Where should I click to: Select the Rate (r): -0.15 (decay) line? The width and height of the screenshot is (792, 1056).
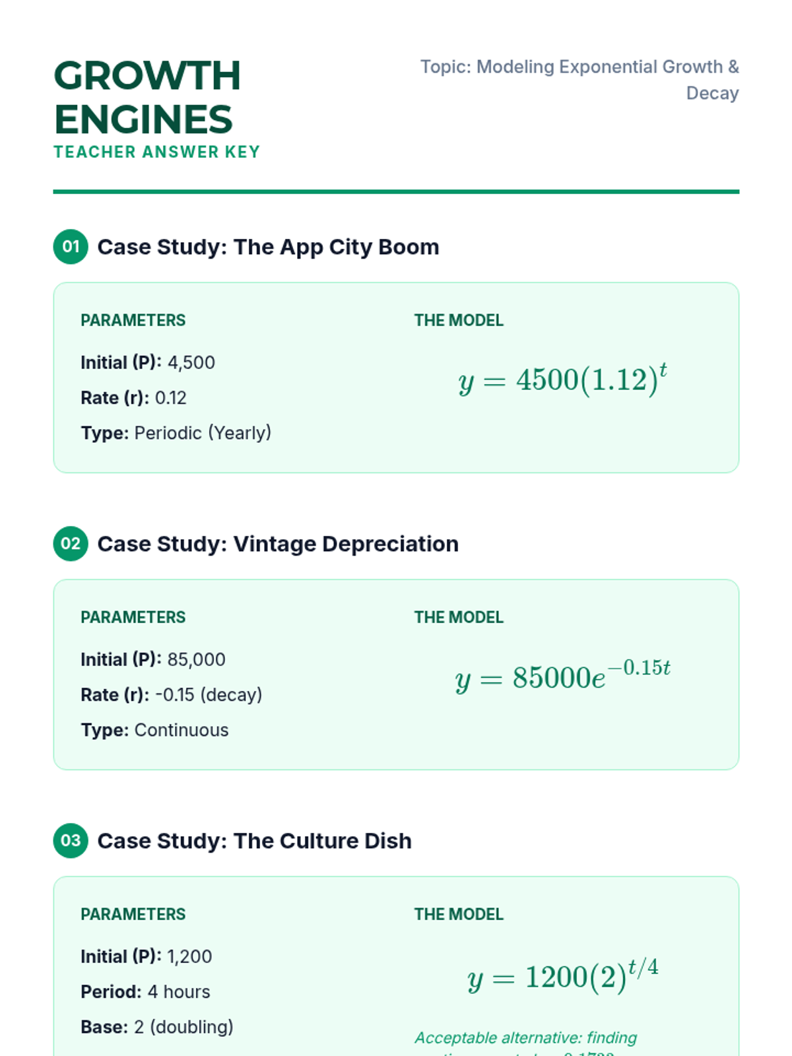172,695
